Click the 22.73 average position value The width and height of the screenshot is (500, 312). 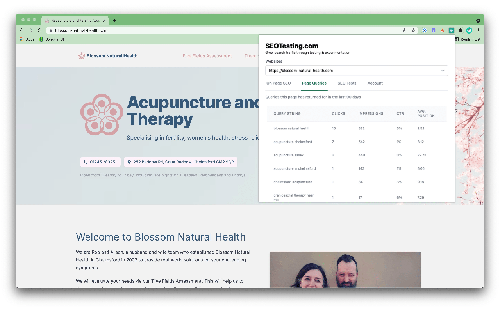click(421, 155)
